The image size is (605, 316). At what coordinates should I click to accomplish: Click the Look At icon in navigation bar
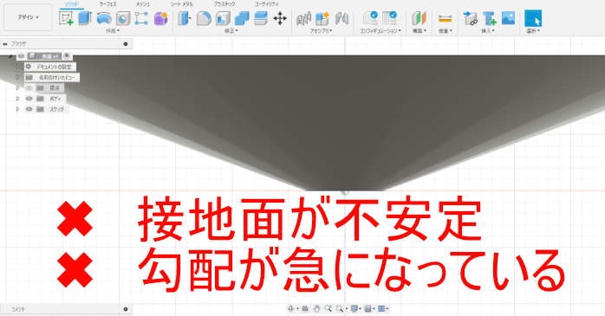305,309
